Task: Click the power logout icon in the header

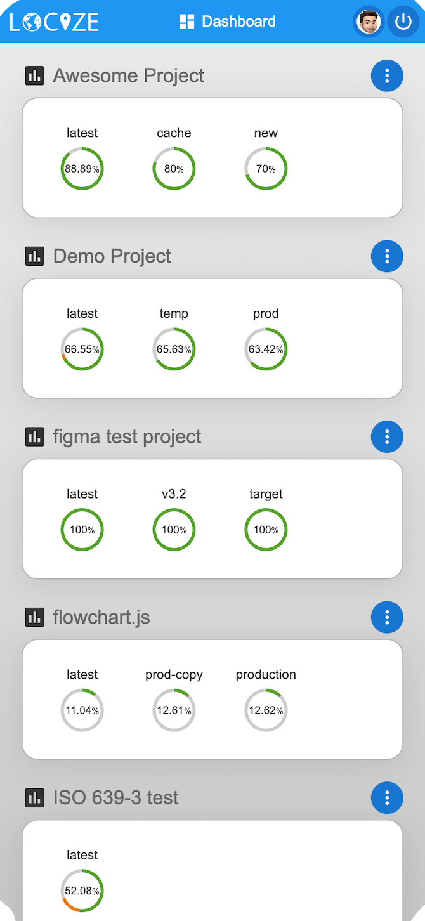Action: pyautogui.click(x=403, y=21)
